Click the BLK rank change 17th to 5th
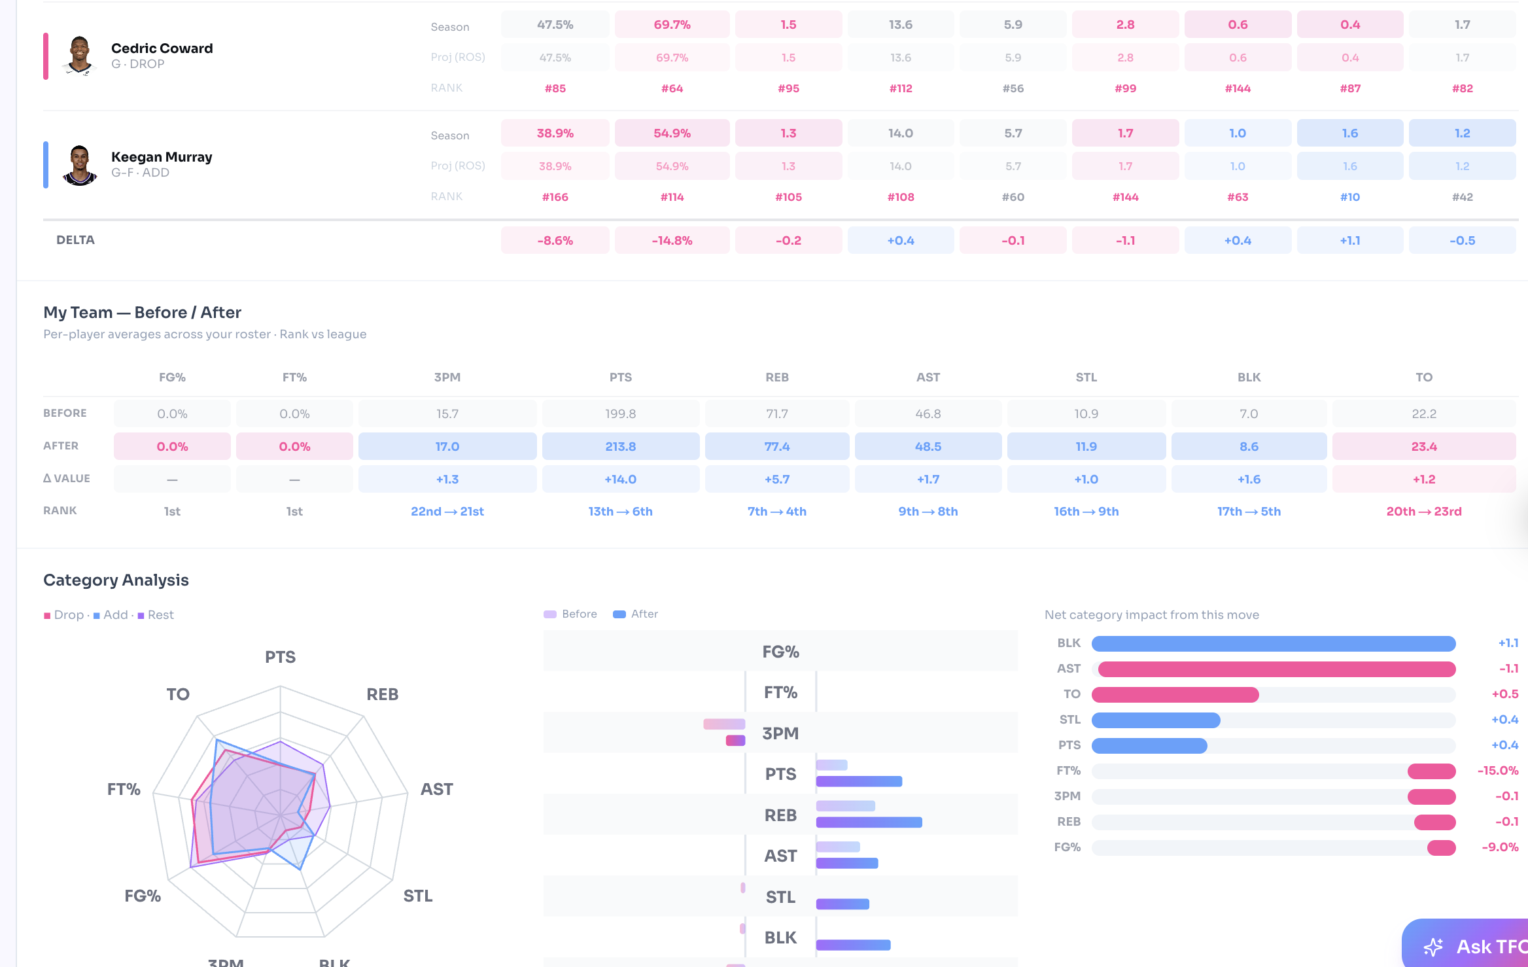Viewport: 1528px width, 967px height. pyautogui.click(x=1249, y=512)
